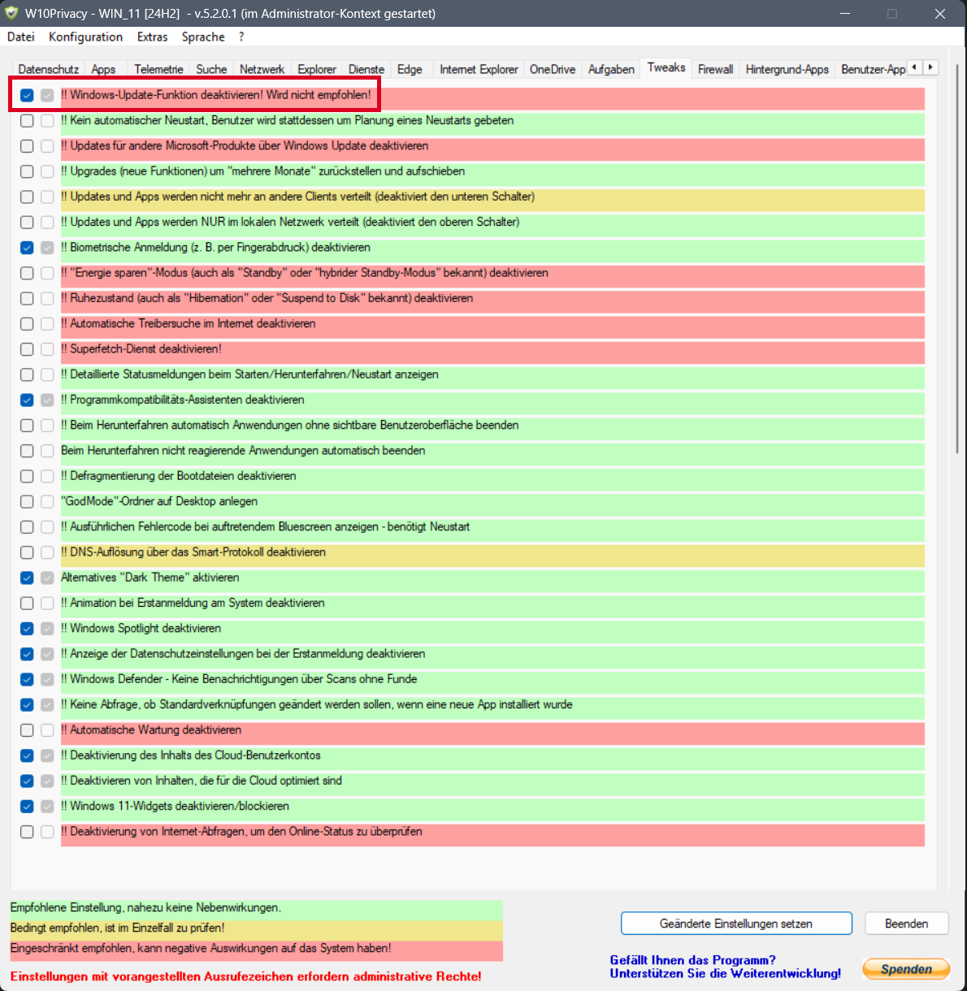Uncheck Programmkompatibilitäts-Assistenten deaktivieren checkbox

coord(27,400)
